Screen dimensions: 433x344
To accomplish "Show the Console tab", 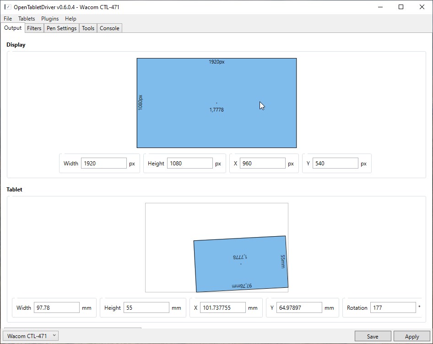I will pos(109,28).
